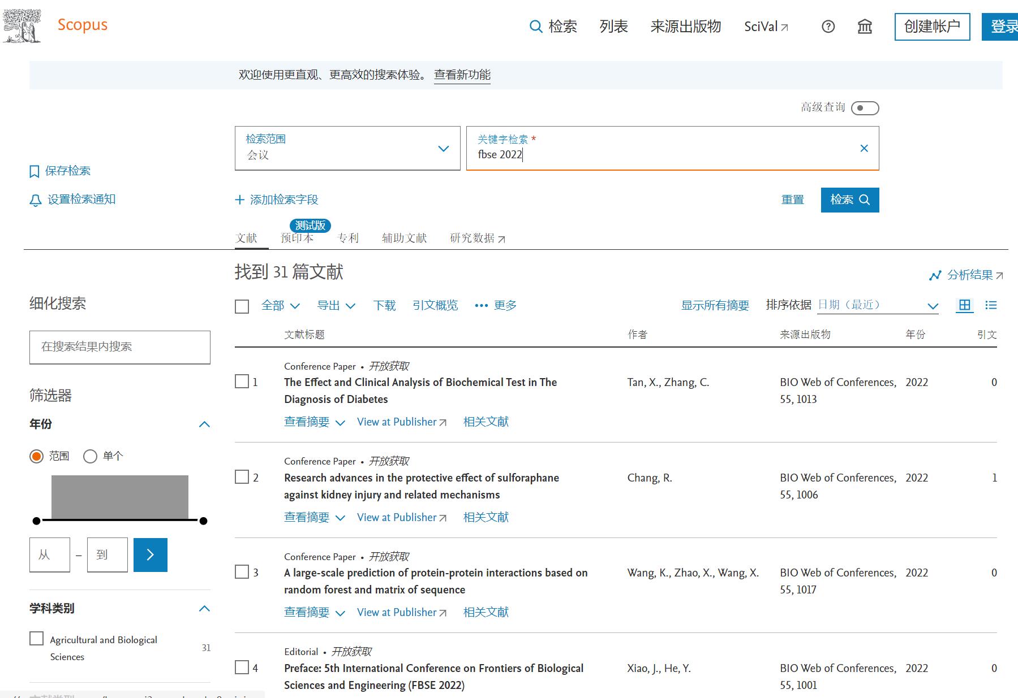Switch to list view icon
Viewport: 1018px width, 698px height.
click(991, 305)
